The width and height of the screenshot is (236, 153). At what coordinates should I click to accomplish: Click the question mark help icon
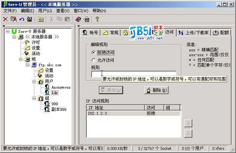point(98,19)
